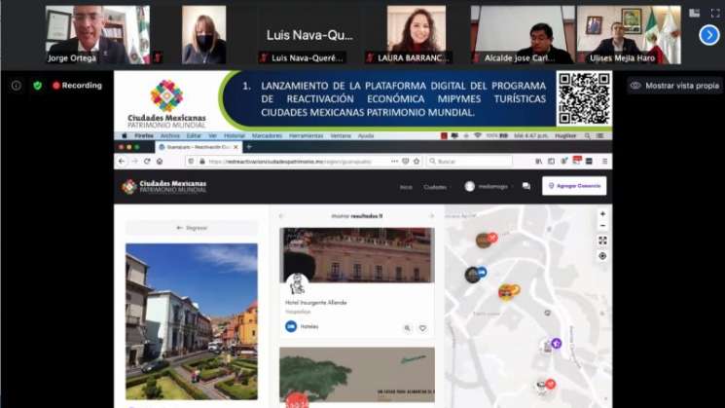Click Agregar Comercio button
Image resolution: width=725 pixels, height=408 pixels.
point(574,186)
